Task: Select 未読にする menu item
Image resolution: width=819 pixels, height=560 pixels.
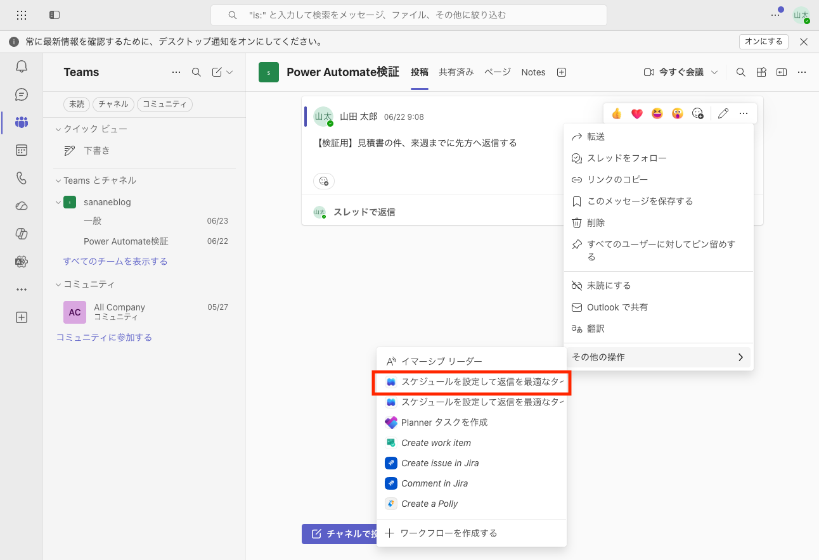Action: point(658,286)
